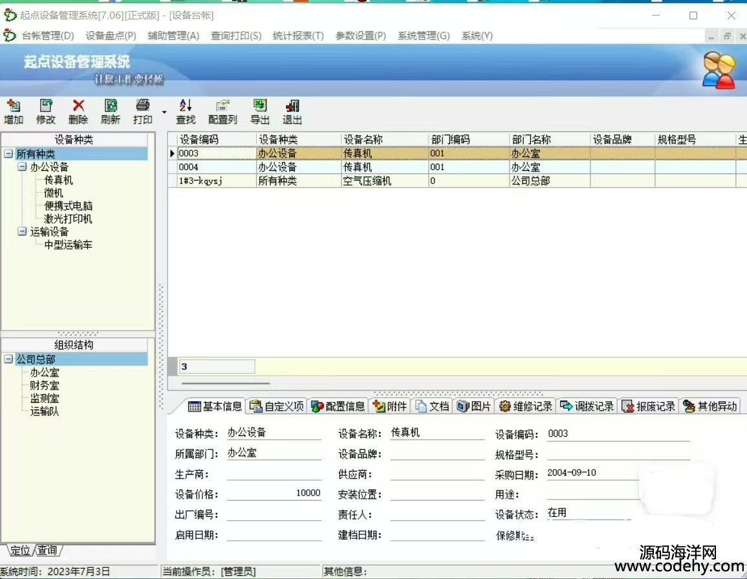Click the red 删除 (Delete) icon
The width and height of the screenshot is (747, 579).
[78, 106]
